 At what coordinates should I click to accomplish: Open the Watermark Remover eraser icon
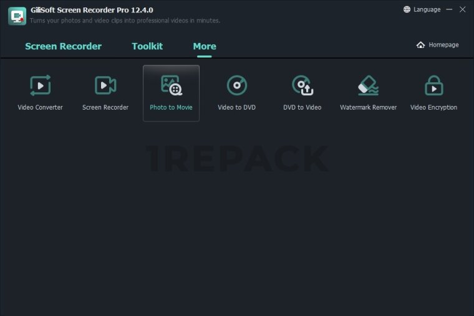click(368, 85)
